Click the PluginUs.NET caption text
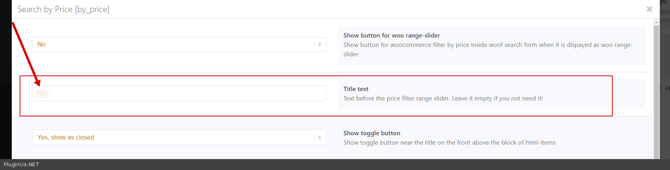This screenshot has height=170, width=670. 22,165
